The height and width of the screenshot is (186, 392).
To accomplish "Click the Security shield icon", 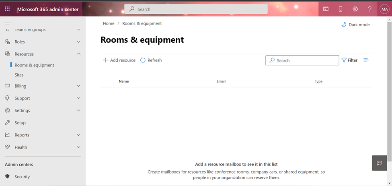I will pos(7,176).
